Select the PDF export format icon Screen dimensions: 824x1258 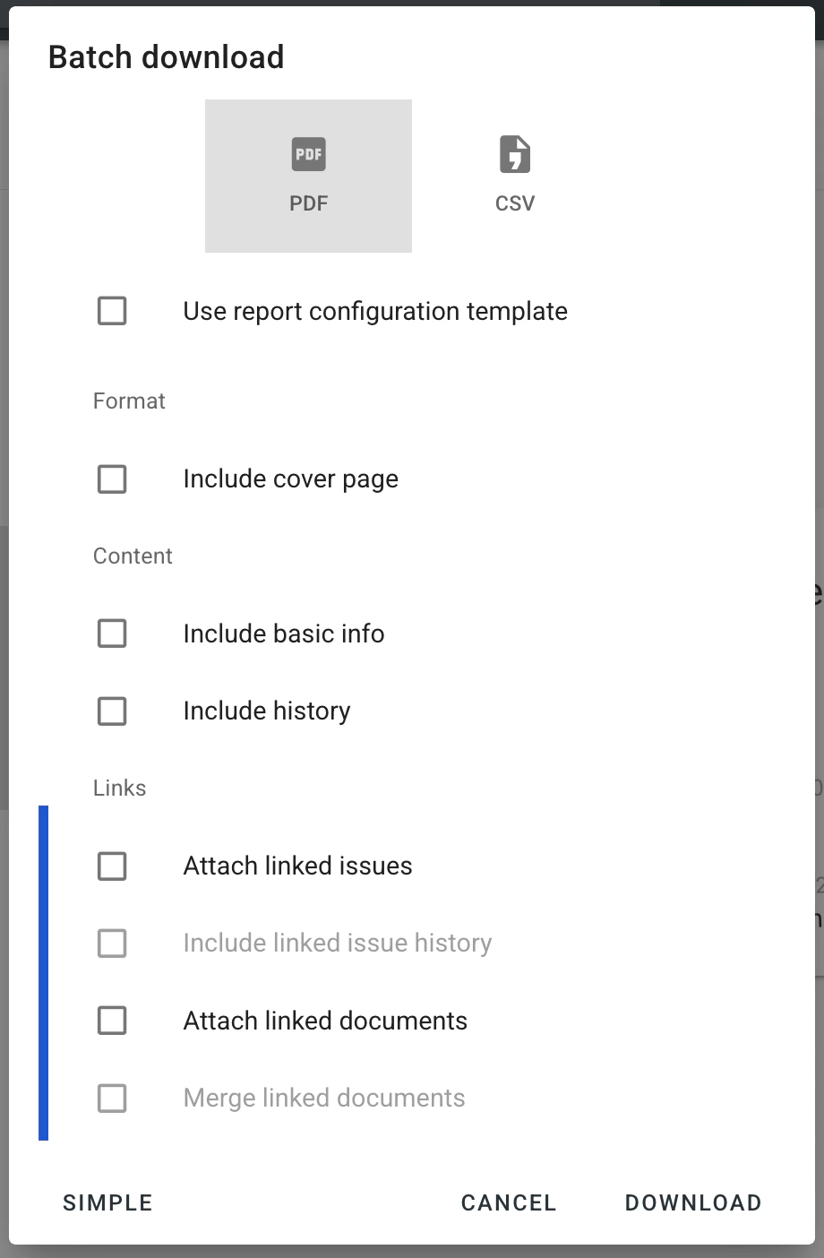pyautogui.click(x=308, y=176)
